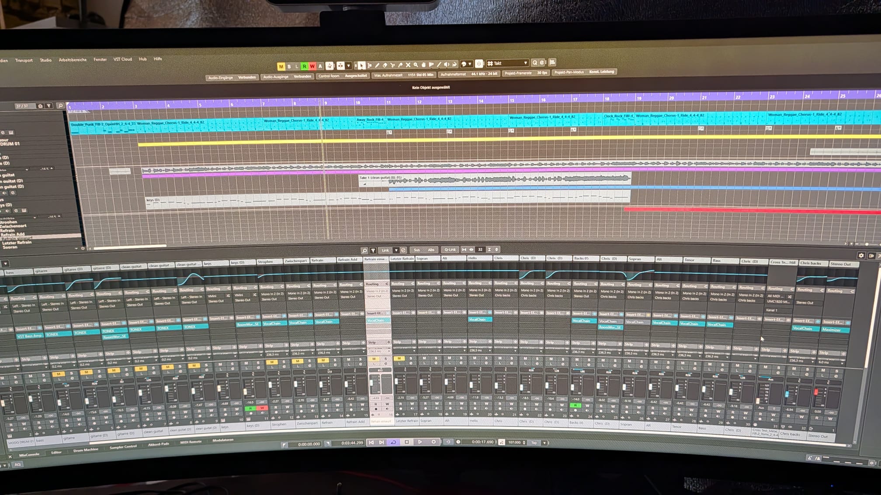Toggle global Mute M button off

(281, 66)
